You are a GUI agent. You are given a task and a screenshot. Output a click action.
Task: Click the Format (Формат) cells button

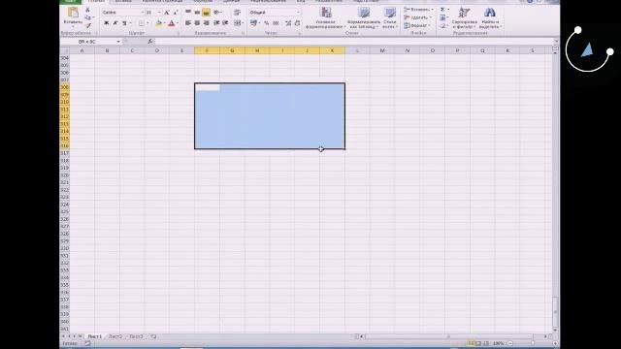pos(418,25)
